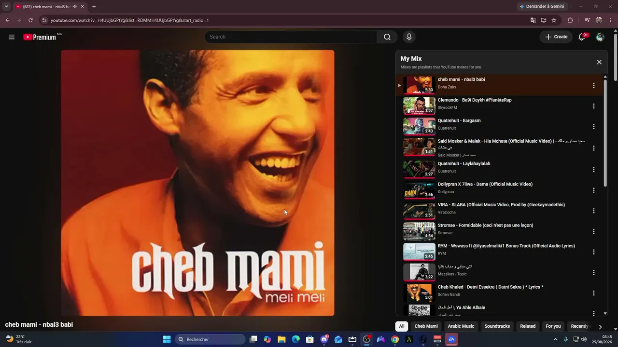Select VIRA - SLABA video title

(501, 205)
